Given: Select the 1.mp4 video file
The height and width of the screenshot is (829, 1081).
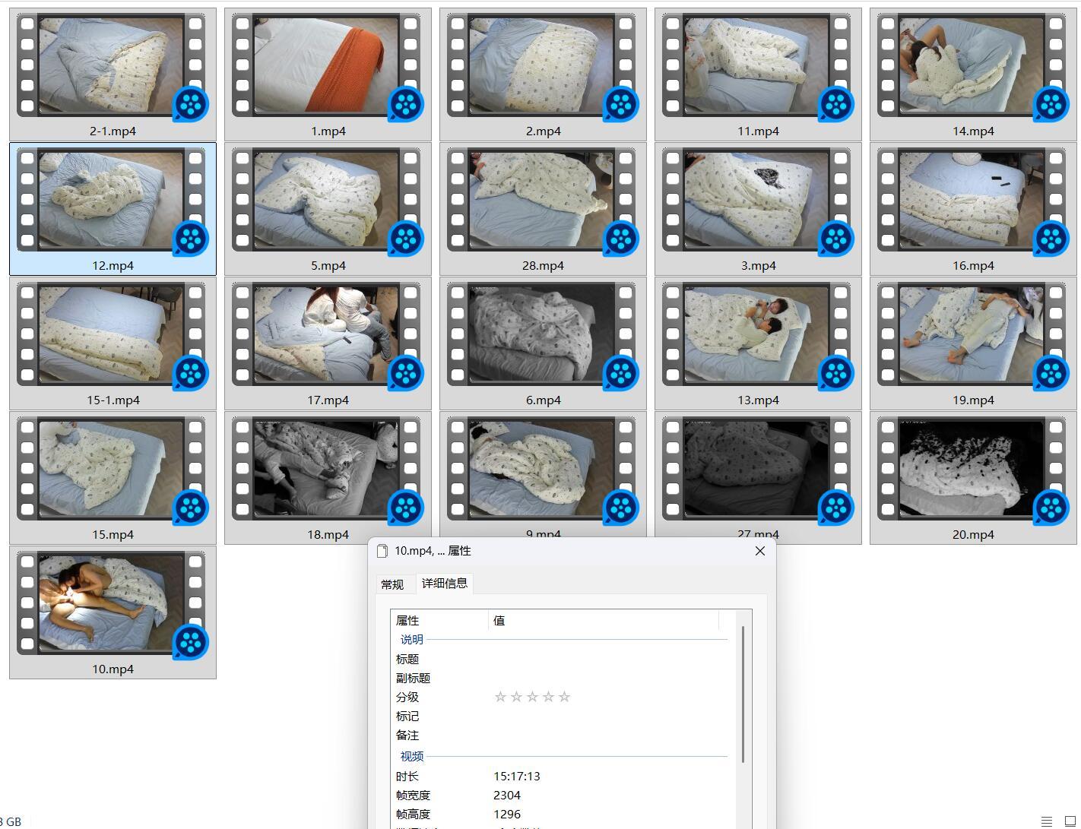Looking at the screenshot, I should pos(328,67).
